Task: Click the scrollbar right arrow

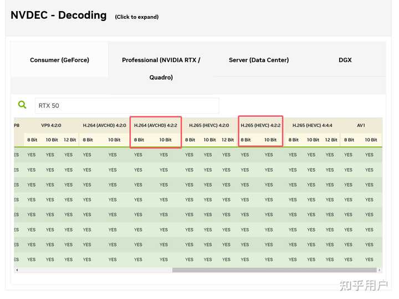Action: (380, 270)
